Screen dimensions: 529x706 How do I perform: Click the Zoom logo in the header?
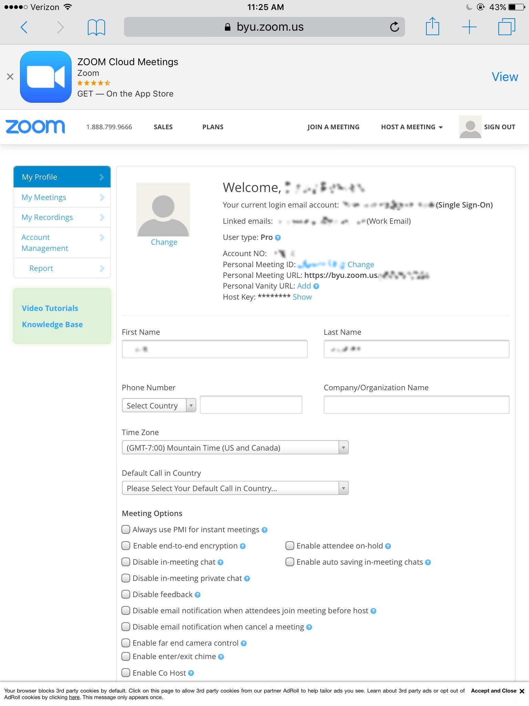tap(34, 127)
